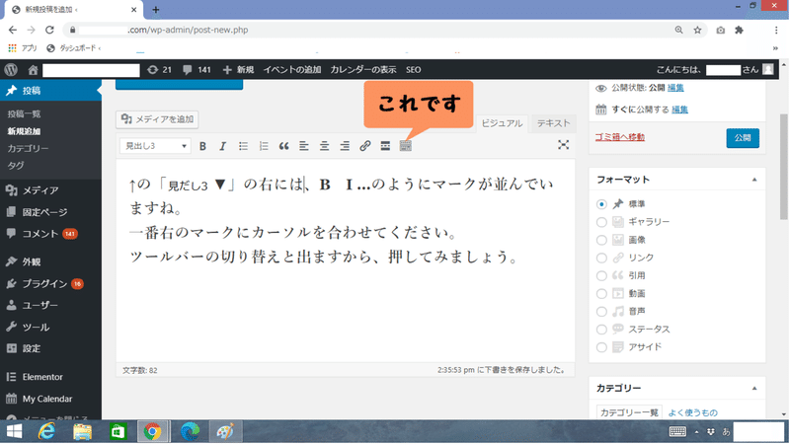Viewport: 790px width, 445px height.
Task: Go back in browser history
Action: (x=13, y=30)
